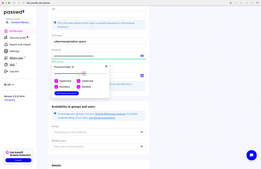Uncheck the Lowercase checkbox
The image size is (261, 169).
coord(79,81)
